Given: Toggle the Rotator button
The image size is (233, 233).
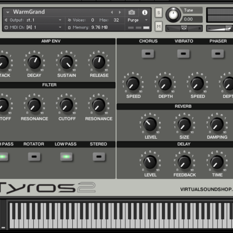Looking at the screenshot, I should (34, 157).
